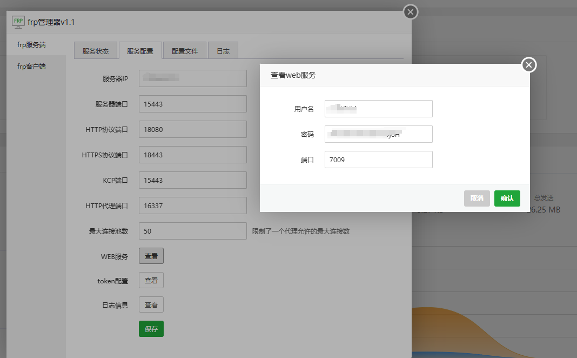This screenshot has width=577, height=358.
Task: Switch to 服务配置 tab
Action: pos(140,51)
